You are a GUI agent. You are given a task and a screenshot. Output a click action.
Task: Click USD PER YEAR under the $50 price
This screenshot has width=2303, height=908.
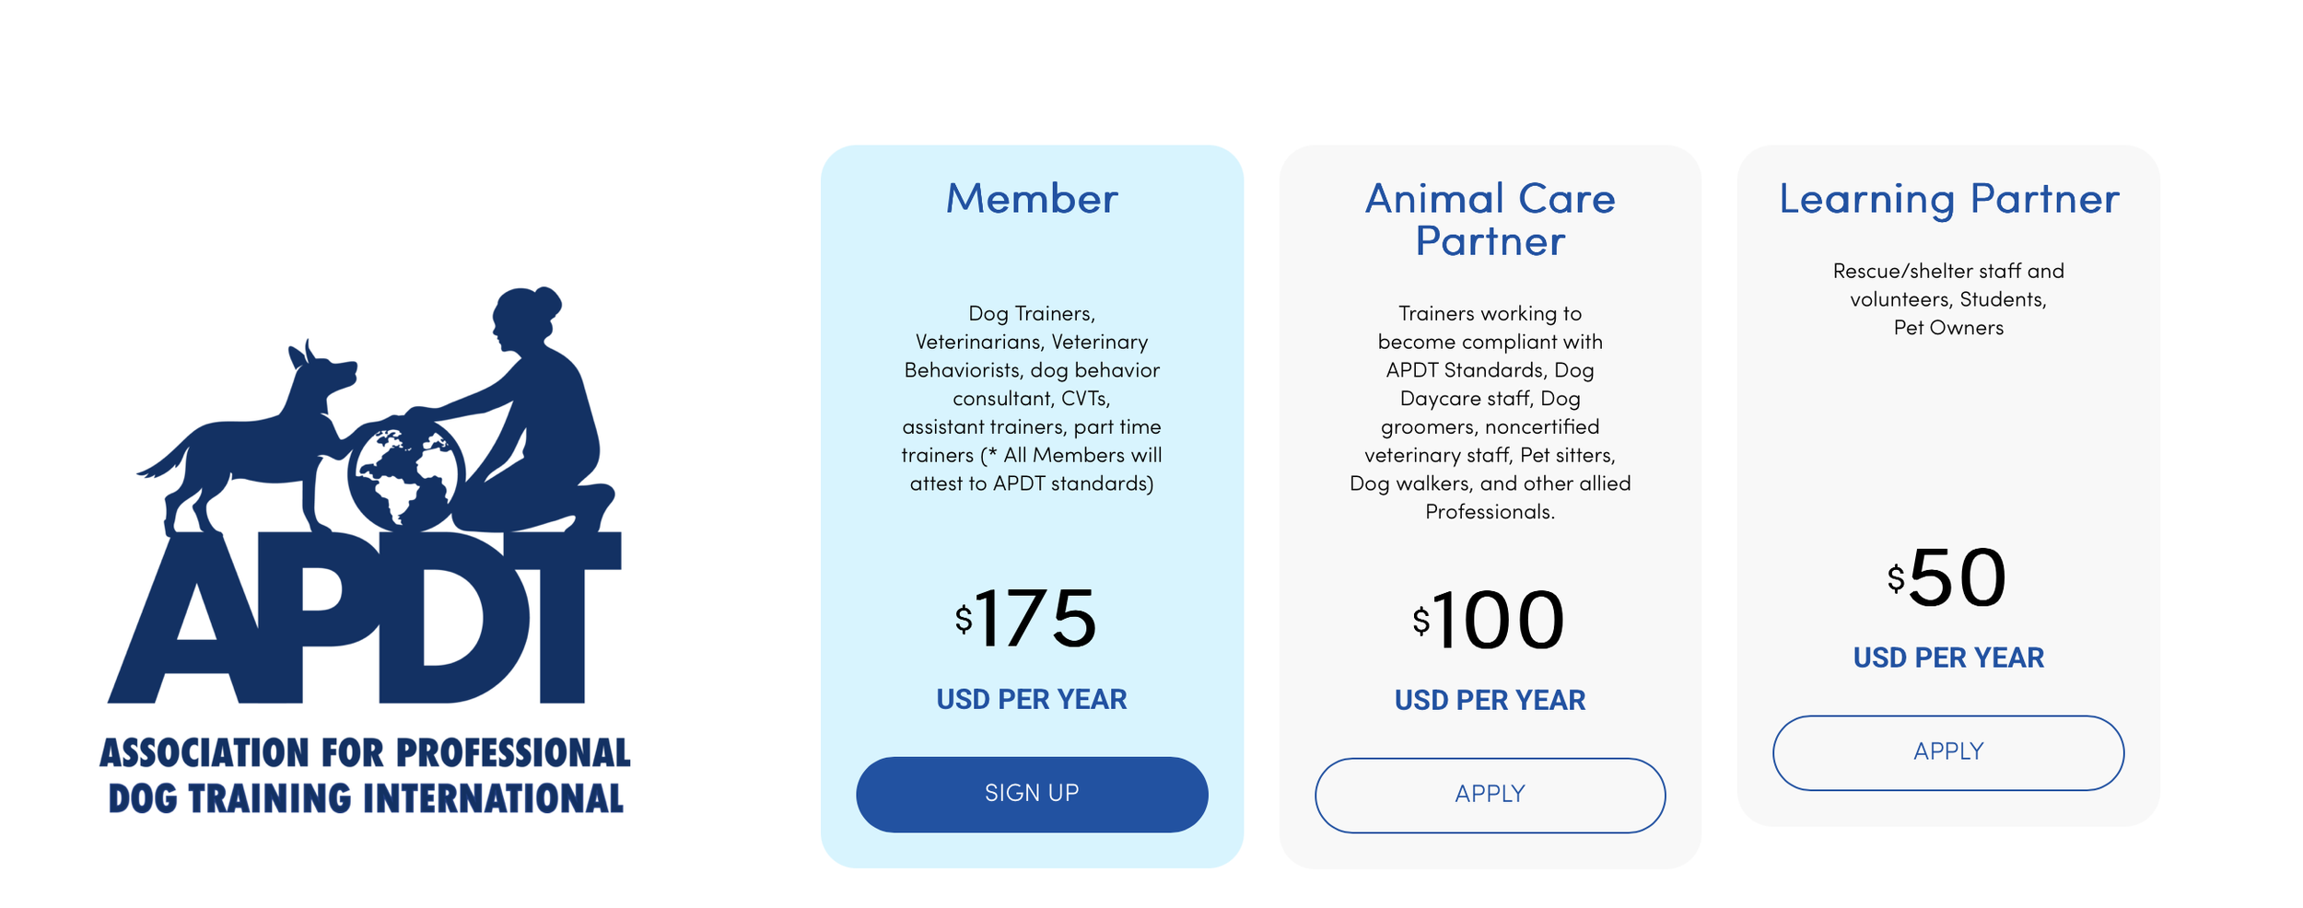pyautogui.click(x=1948, y=658)
